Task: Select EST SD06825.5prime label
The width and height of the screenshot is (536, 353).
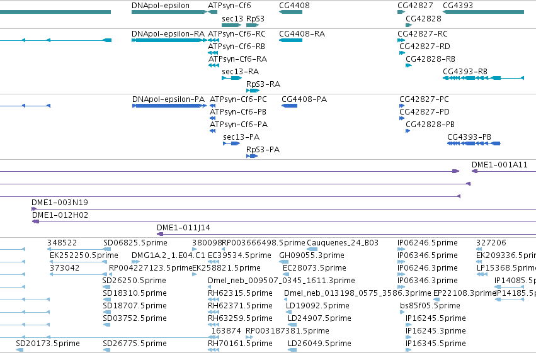Action: coord(135,243)
